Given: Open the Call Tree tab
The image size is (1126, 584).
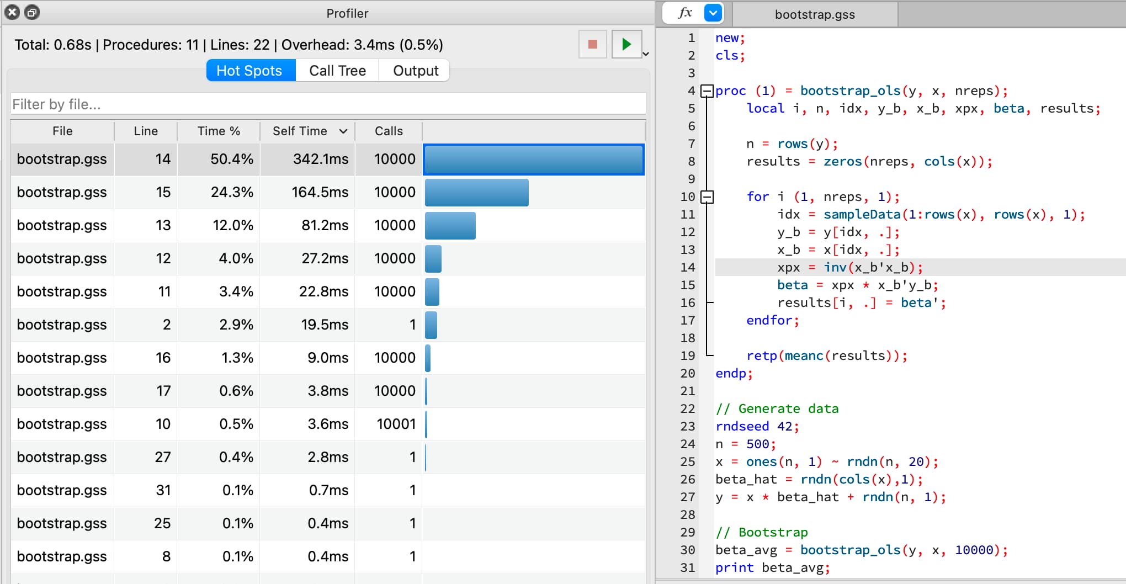Looking at the screenshot, I should click(337, 71).
